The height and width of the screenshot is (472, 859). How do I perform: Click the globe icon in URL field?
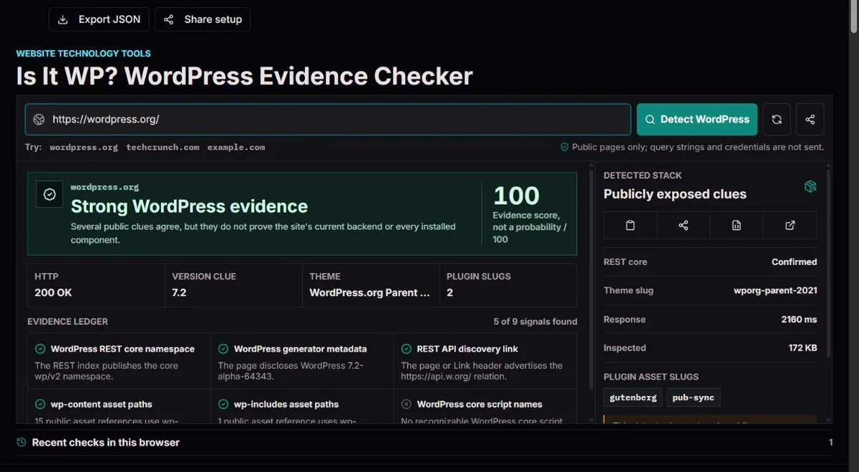(39, 120)
